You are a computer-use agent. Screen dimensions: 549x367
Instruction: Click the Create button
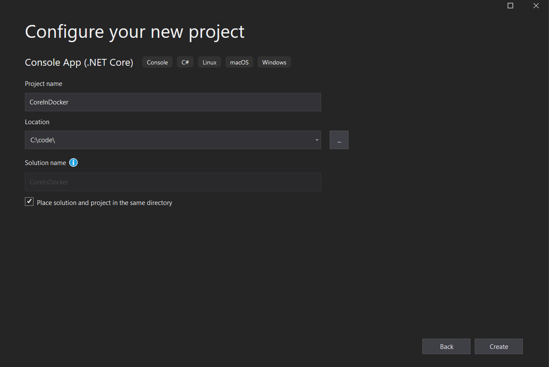tap(499, 346)
